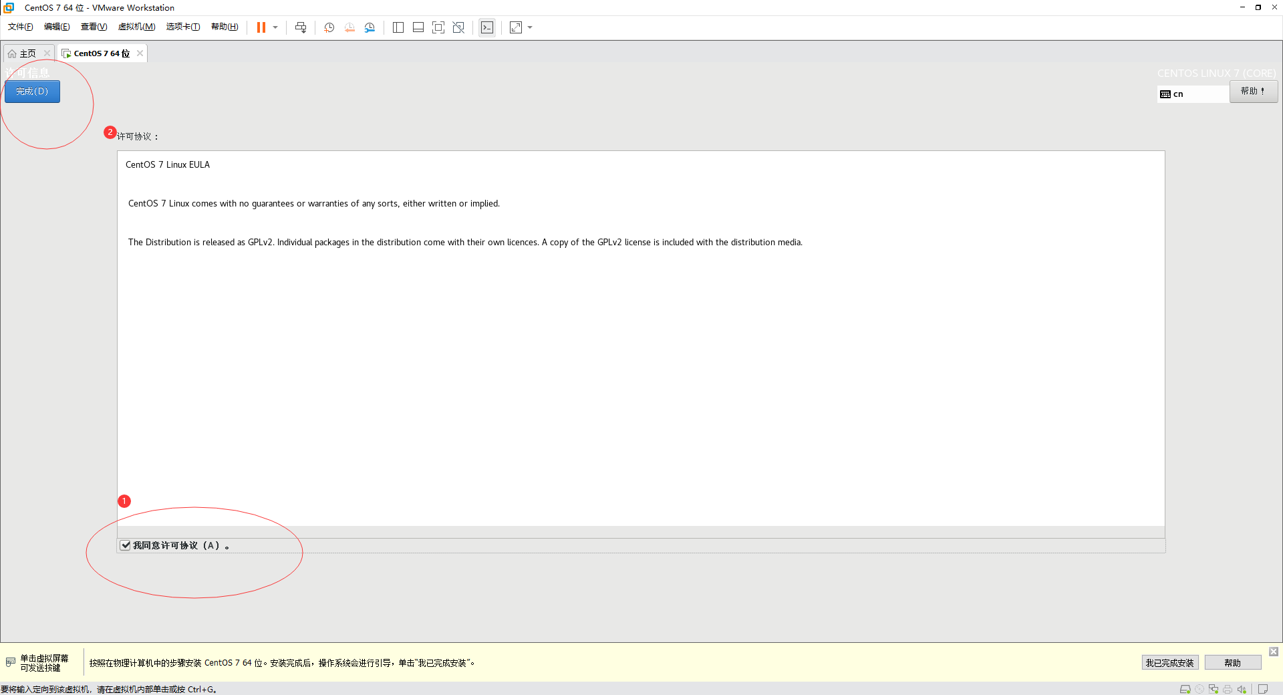Open the 文件(F) menu
The height and width of the screenshot is (695, 1283).
21,27
